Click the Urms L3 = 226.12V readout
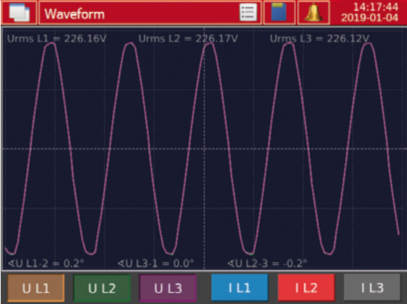This screenshot has height=304, width=407. click(320, 39)
